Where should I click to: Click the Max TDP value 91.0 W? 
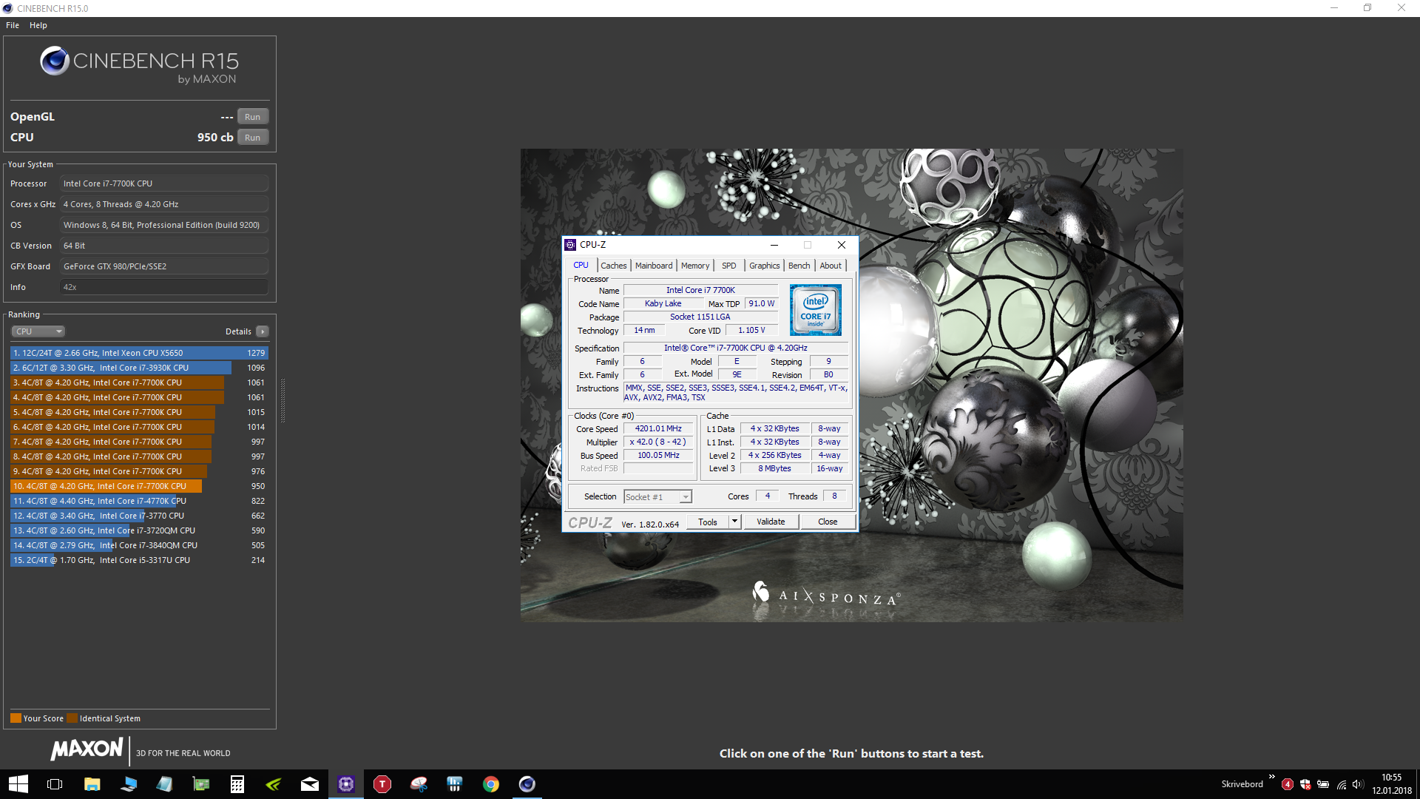(x=761, y=303)
